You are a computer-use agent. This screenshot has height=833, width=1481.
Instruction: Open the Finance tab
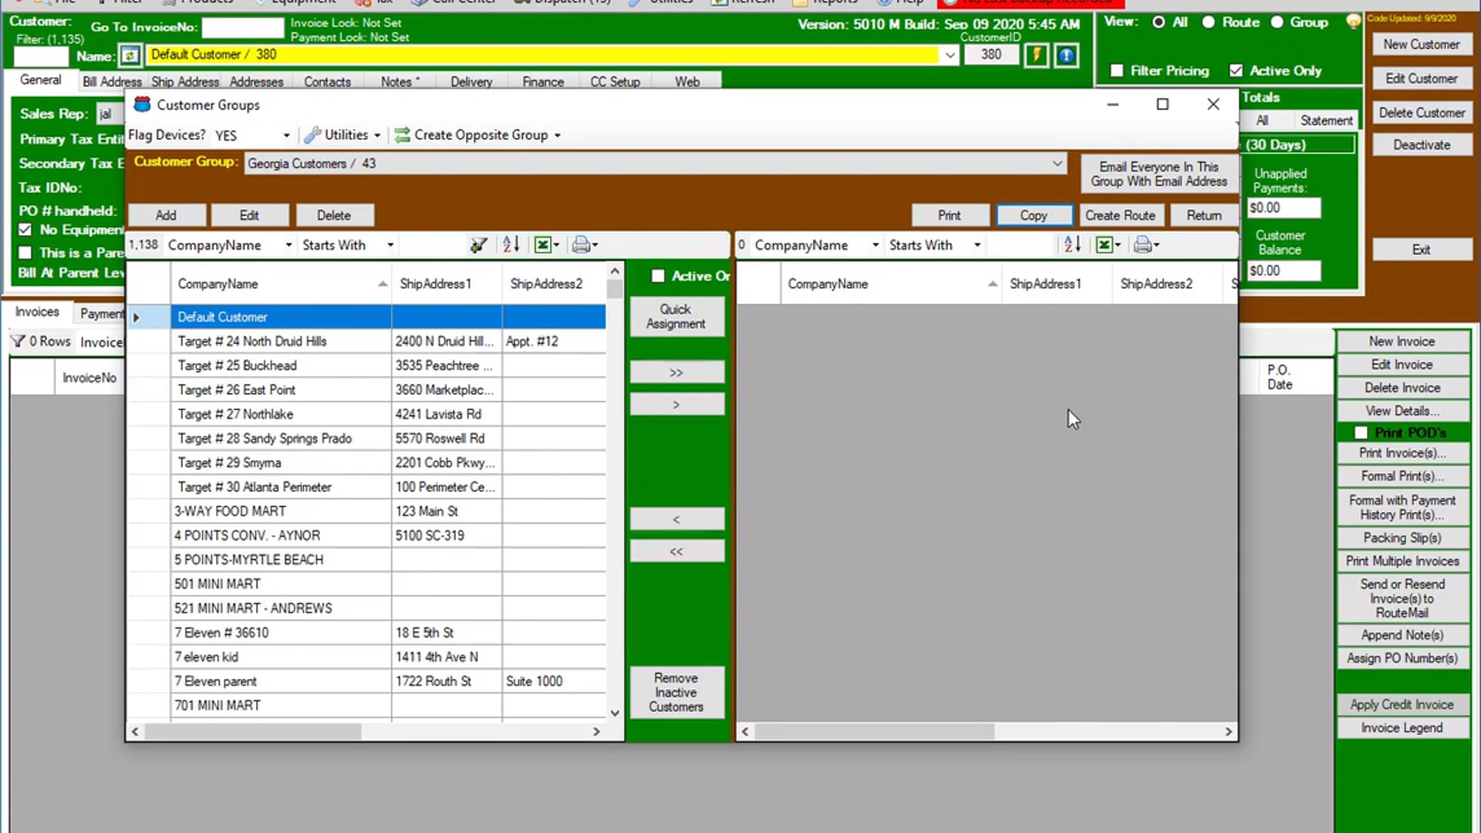pyautogui.click(x=543, y=82)
